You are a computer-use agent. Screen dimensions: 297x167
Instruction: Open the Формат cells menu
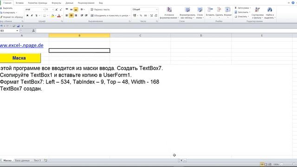[x=228, y=13]
